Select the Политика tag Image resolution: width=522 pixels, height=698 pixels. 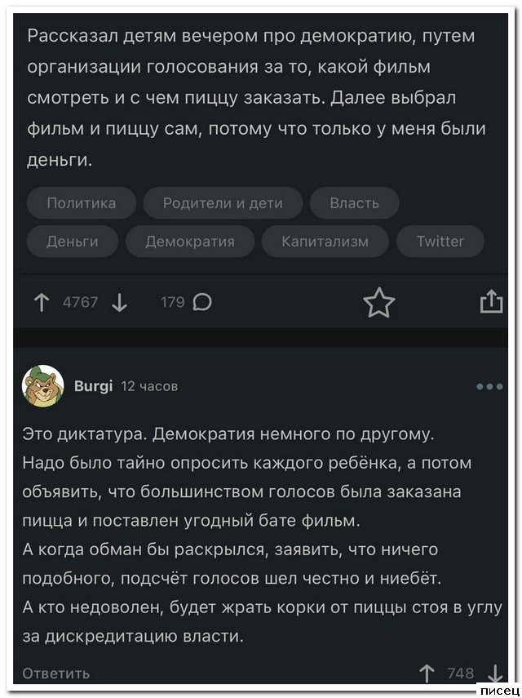[81, 202]
